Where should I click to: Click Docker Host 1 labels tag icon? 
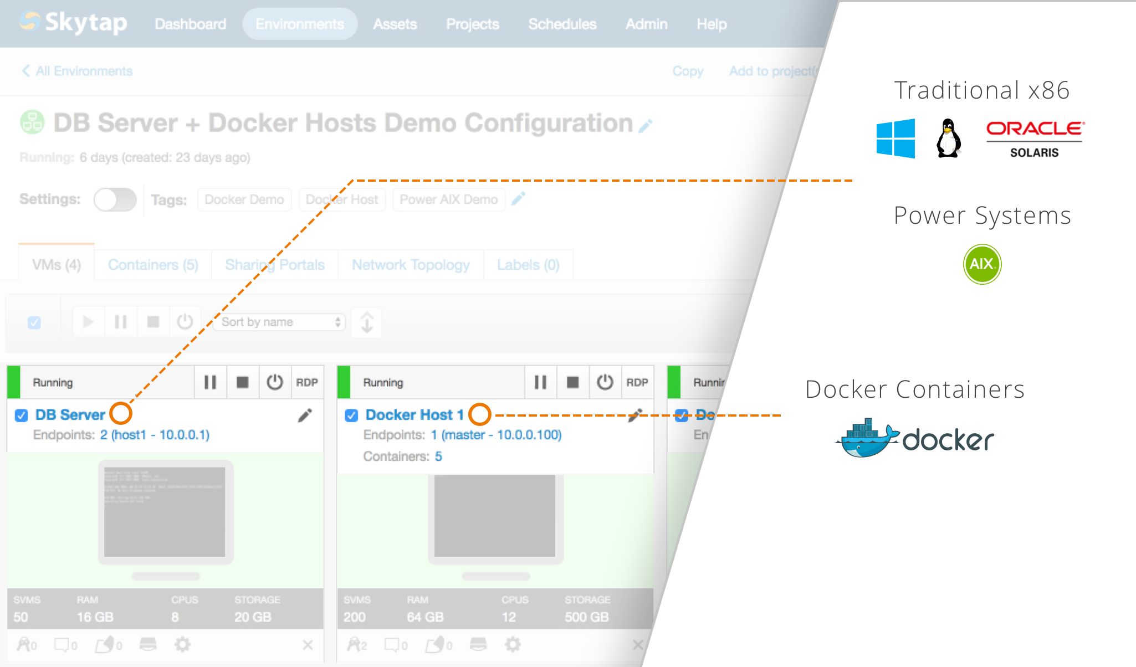(x=439, y=645)
